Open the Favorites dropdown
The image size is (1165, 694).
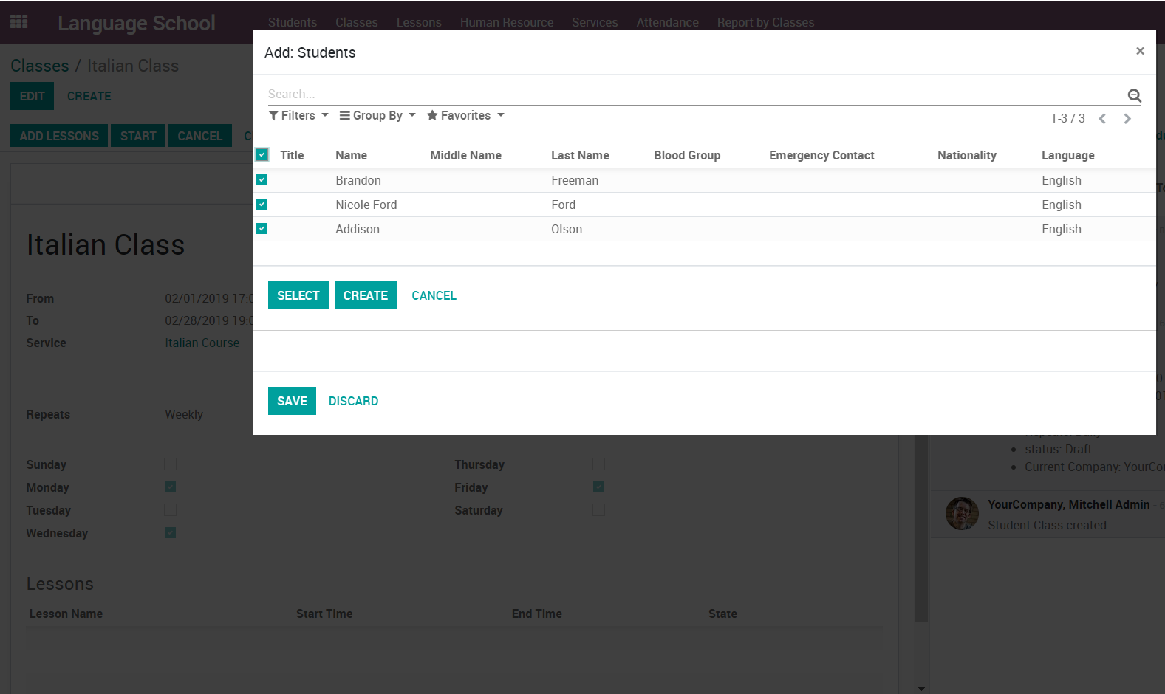pyautogui.click(x=465, y=116)
